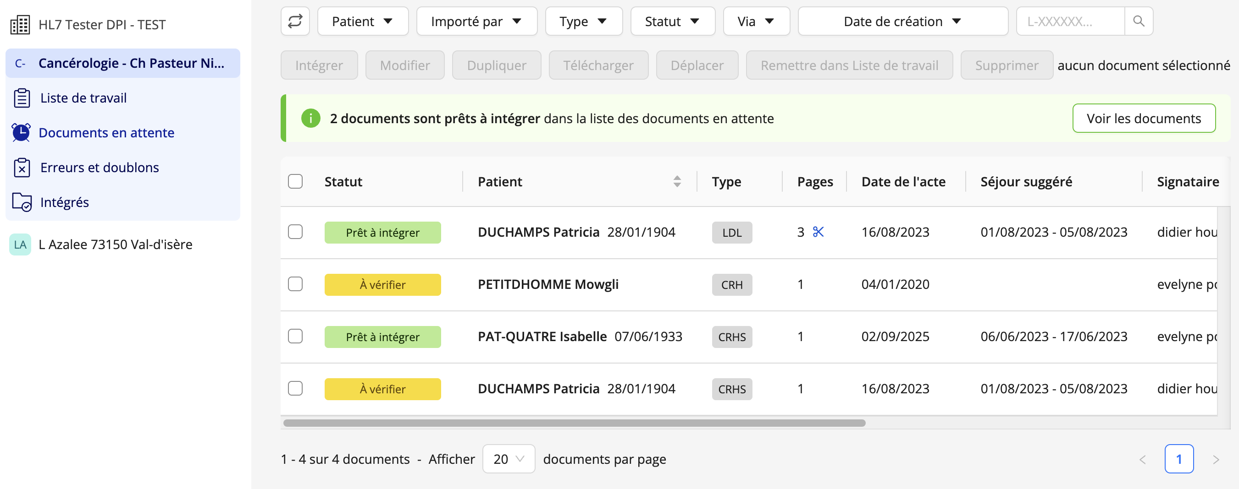
Task: Click the Déplacer button
Action: point(697,65)
